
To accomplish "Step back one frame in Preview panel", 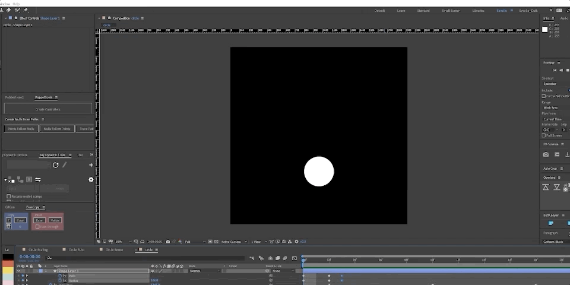I will click(561, 70).
